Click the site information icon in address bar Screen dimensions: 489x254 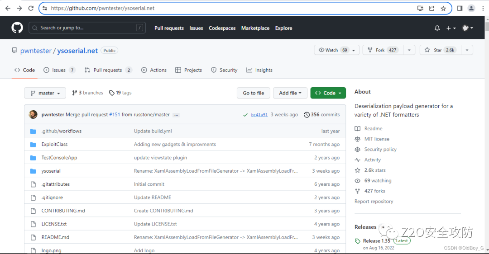click(x=45, y=8)
